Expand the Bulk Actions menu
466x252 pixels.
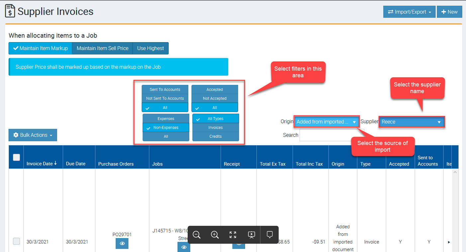[x=33, y=135]
